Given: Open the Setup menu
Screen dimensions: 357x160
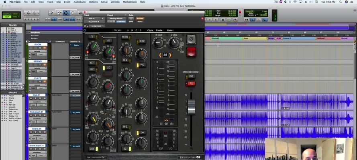Looking at the screenshot, I should 104,2.
